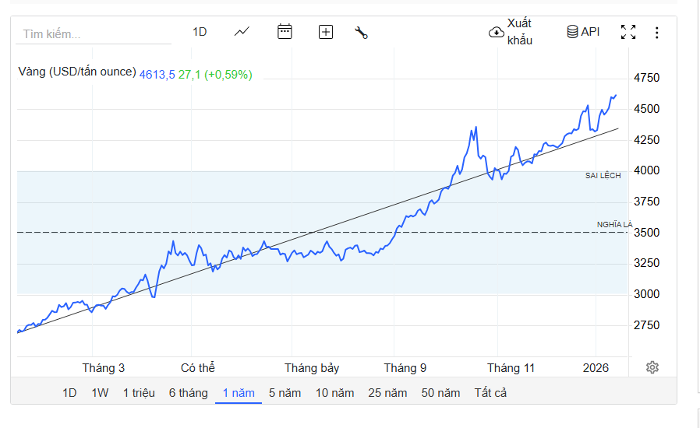
Task: Enter fullscreen chart mode
Action: (x=628, y=32)
